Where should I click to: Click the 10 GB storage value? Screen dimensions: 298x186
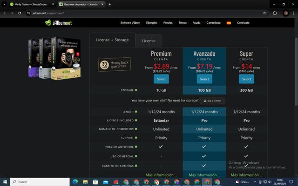[x=161, y=90]
